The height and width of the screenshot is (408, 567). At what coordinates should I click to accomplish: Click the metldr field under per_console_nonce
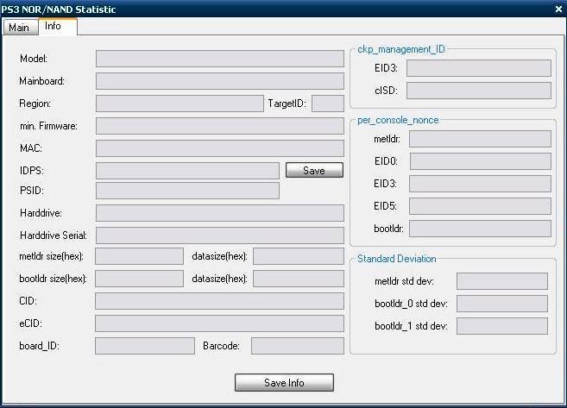[480, 139]
